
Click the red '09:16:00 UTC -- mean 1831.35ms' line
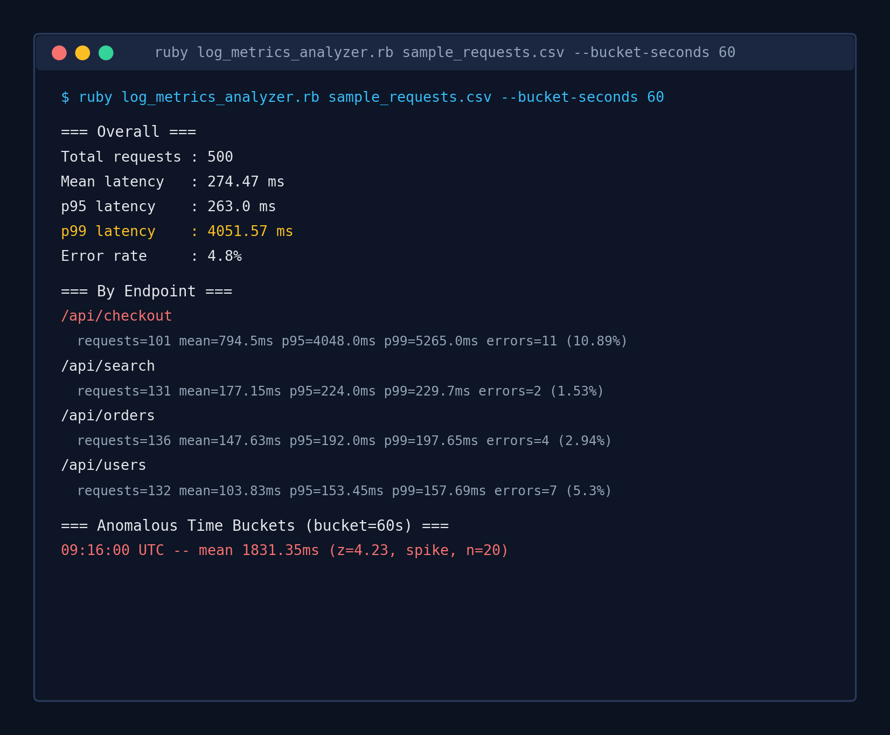(x=284, y=550)
